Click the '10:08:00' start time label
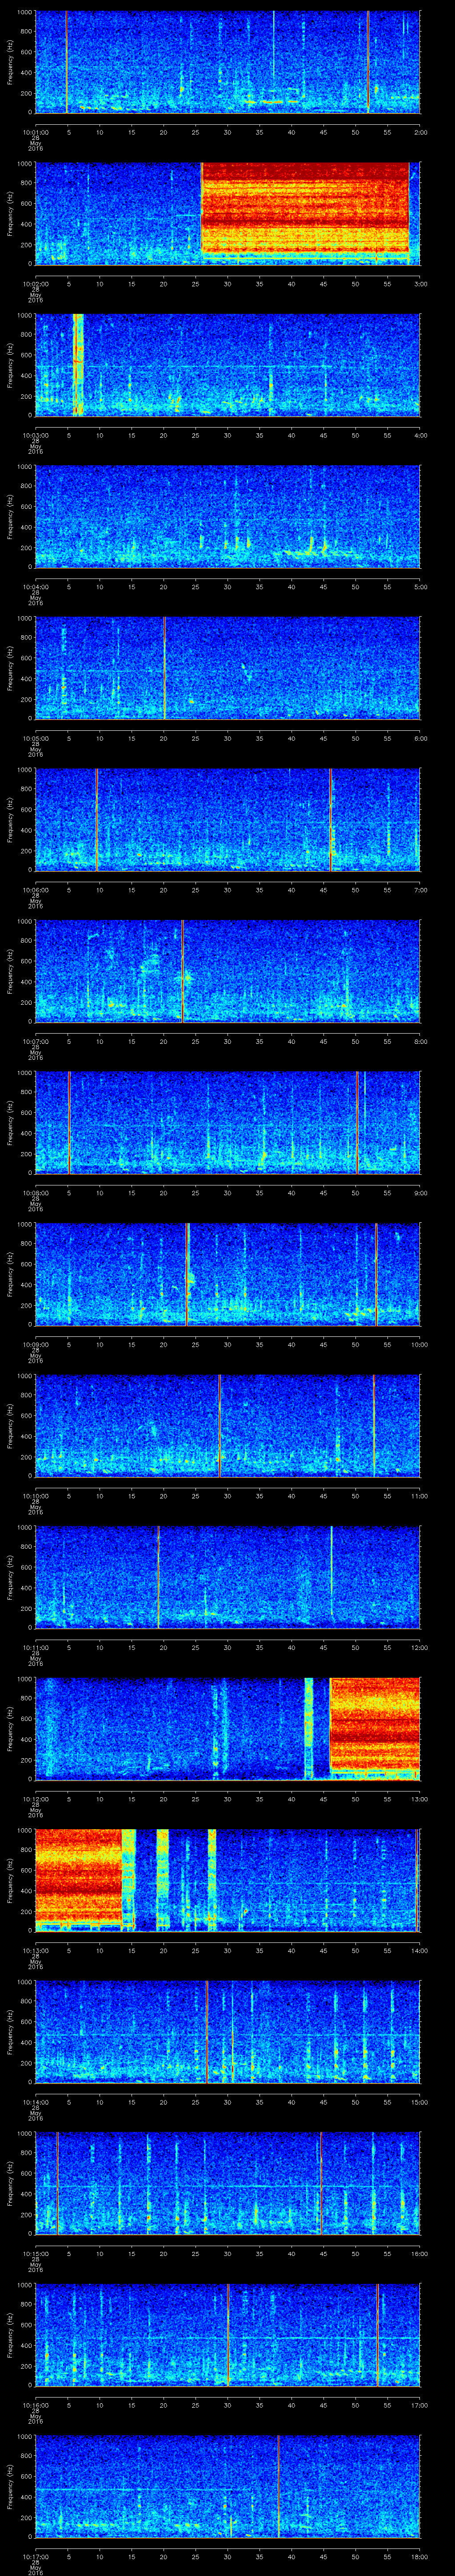 35,1192
